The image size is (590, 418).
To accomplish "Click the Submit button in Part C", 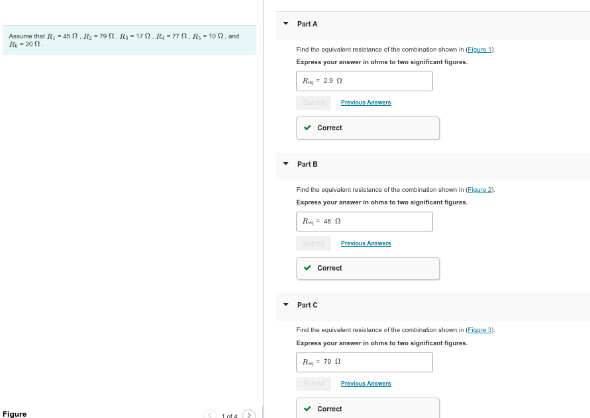I will tap(313, 384).
